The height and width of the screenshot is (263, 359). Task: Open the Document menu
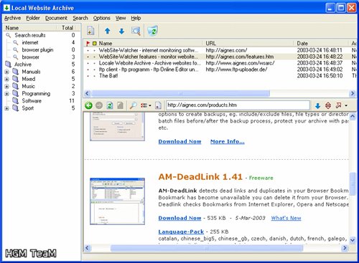pyautogui.click(x=56, y=18)
